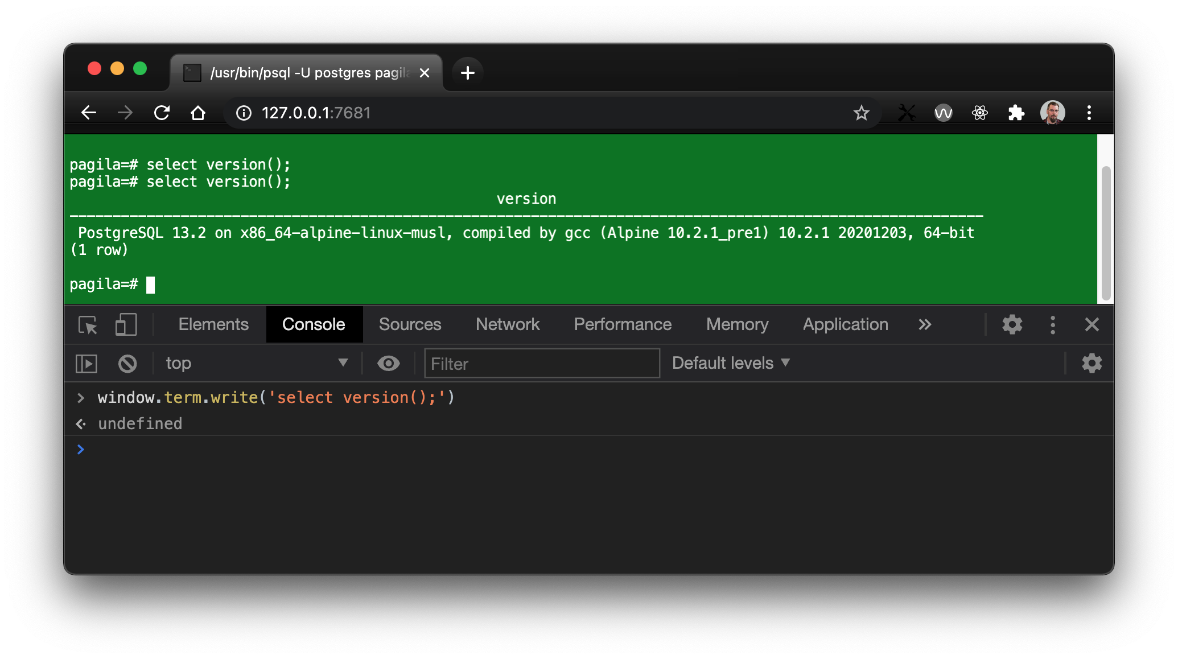Open Chrome's three-dot menu

click(1089, 112)
